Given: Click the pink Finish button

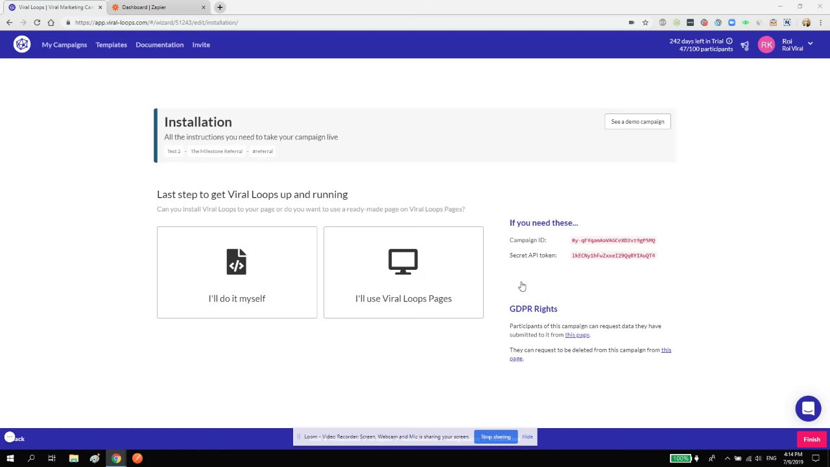Looking at the screenshot, I should tap(812, 439).
